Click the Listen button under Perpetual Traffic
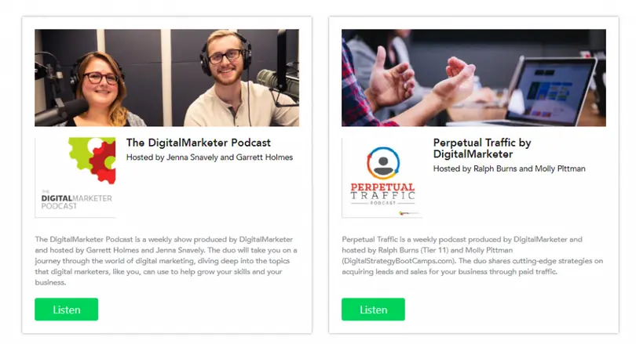The height and width of the screenshot is (344, 636). pyautogui.click(x=373, y=310)
